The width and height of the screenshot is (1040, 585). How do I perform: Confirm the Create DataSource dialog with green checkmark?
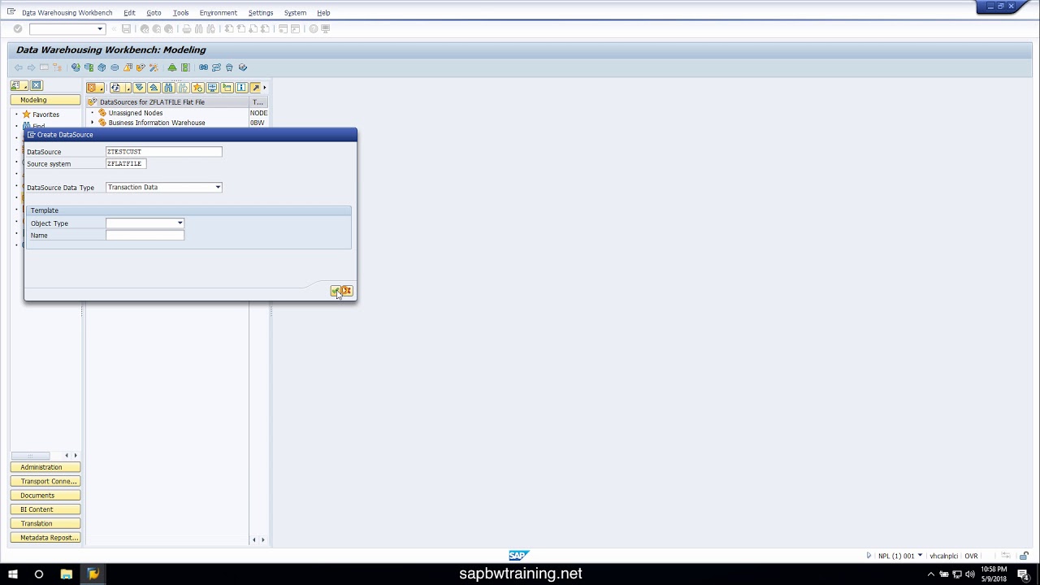(x=336, y=291)
